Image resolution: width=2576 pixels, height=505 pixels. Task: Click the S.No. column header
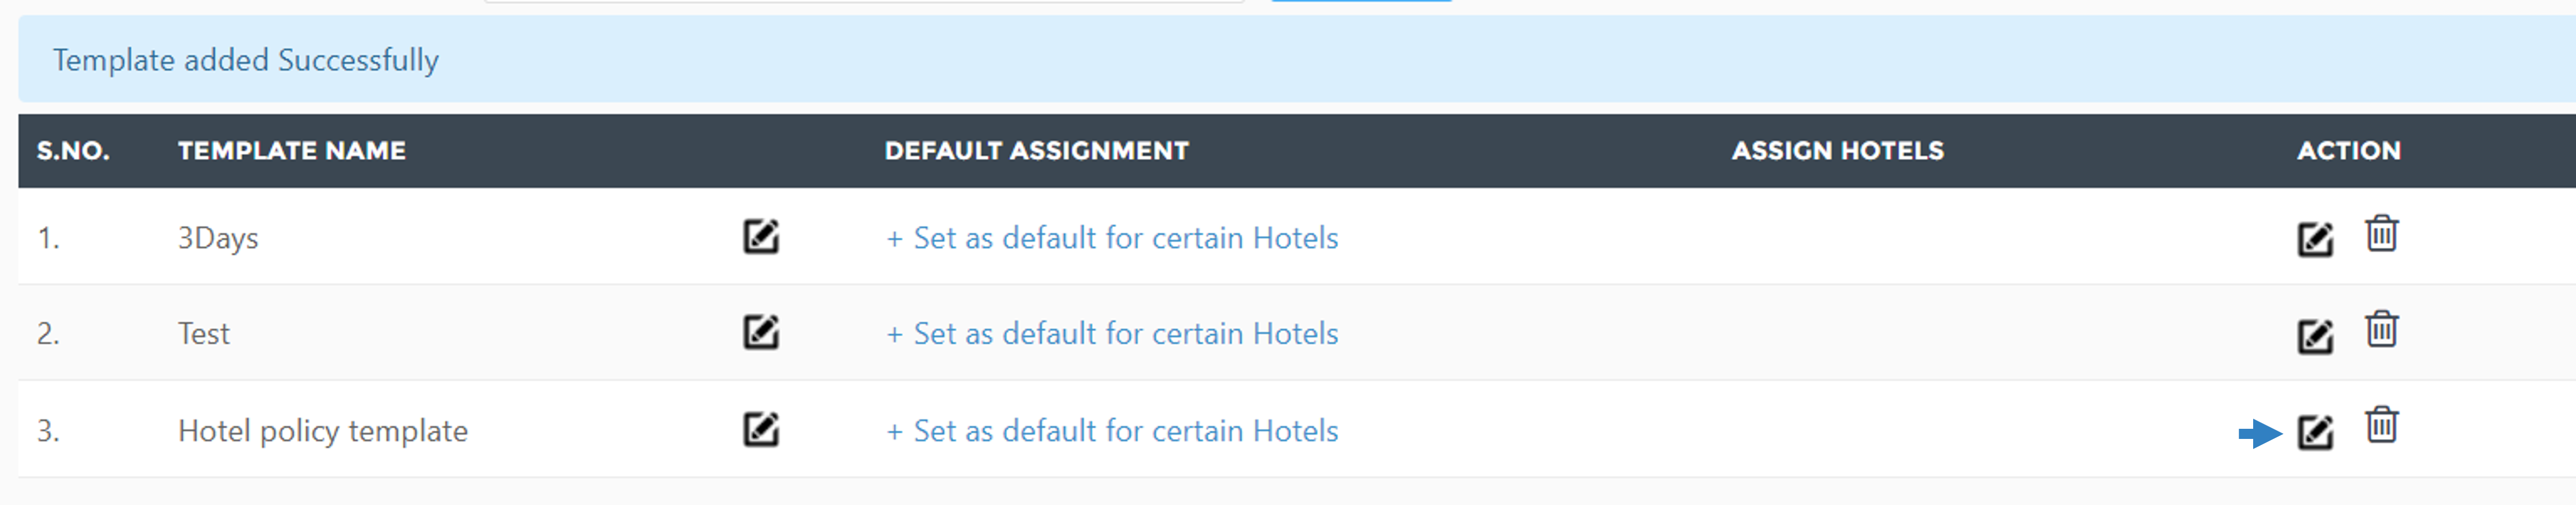(73, 150)
